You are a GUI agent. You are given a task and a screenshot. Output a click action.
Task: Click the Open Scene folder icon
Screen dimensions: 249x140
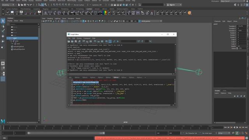tap(22, 5)
